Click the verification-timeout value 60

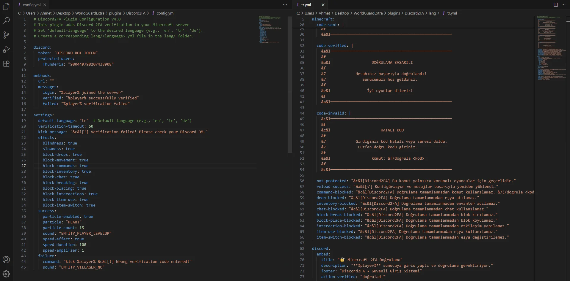(91, 126)
